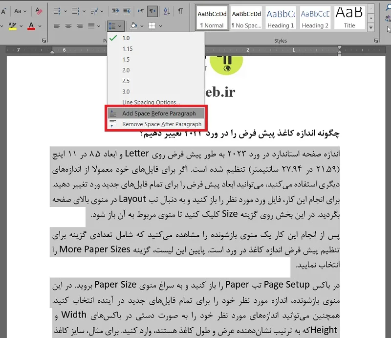
Task: Click the Change Case Aa button
Action: pyautogui.click(x=18, y=11)
